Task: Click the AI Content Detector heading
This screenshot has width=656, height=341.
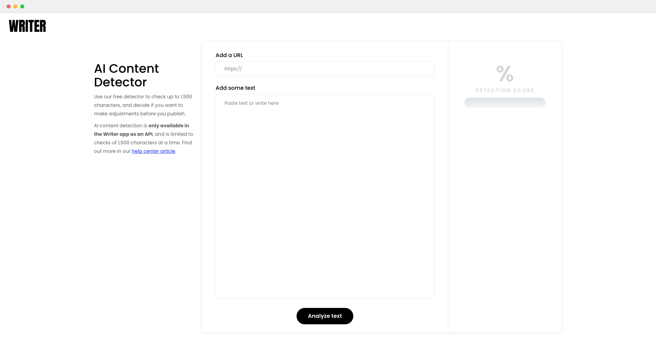Action: 126,75
